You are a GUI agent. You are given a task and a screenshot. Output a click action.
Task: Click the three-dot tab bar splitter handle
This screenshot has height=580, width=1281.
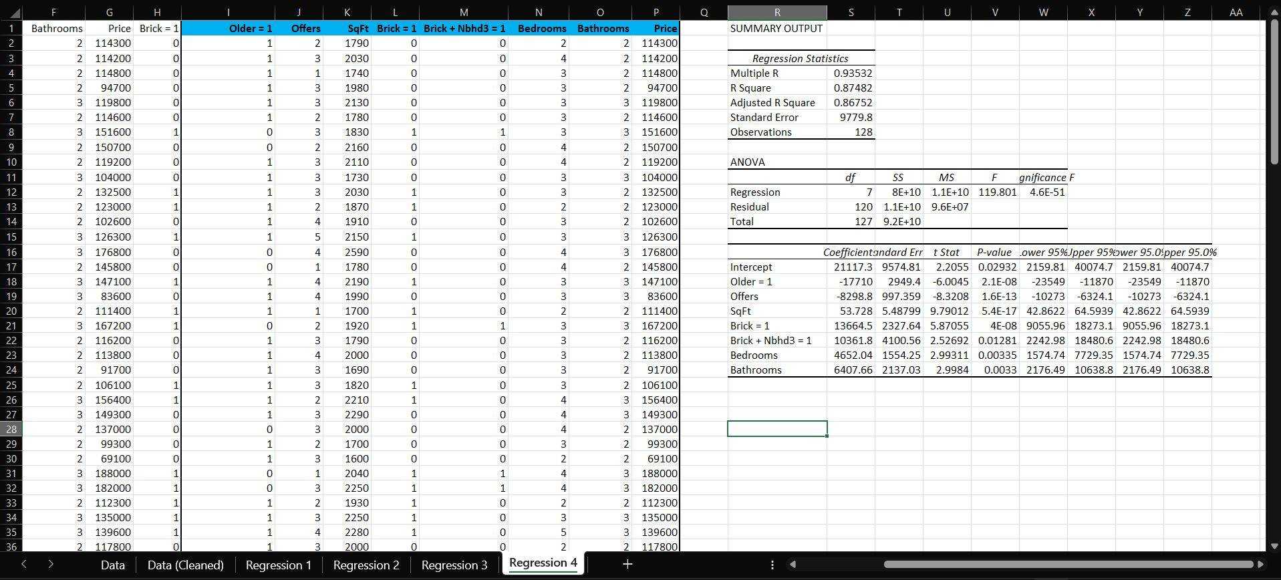coord(772,565)
